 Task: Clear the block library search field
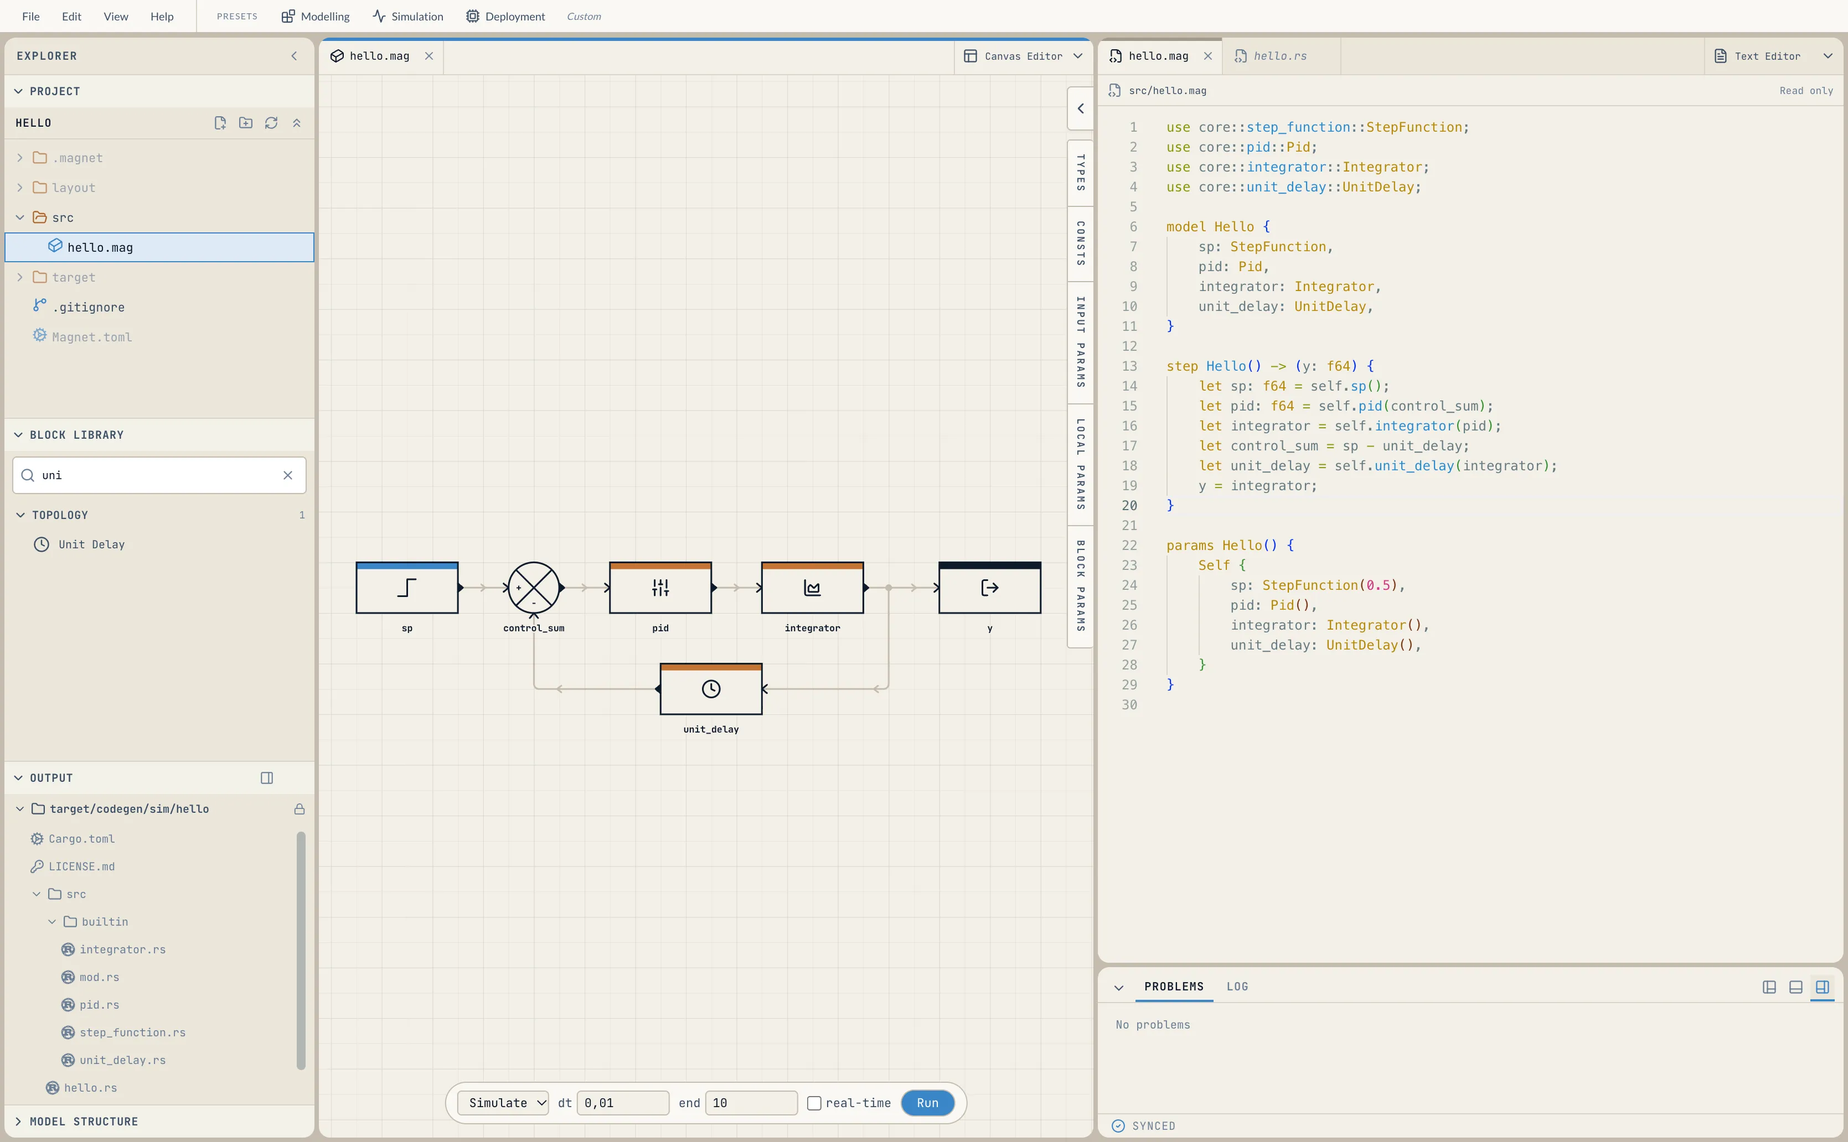(288, 475)
